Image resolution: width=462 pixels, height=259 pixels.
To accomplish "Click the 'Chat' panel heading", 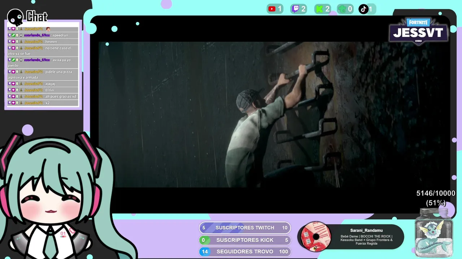I will (37, 17).
